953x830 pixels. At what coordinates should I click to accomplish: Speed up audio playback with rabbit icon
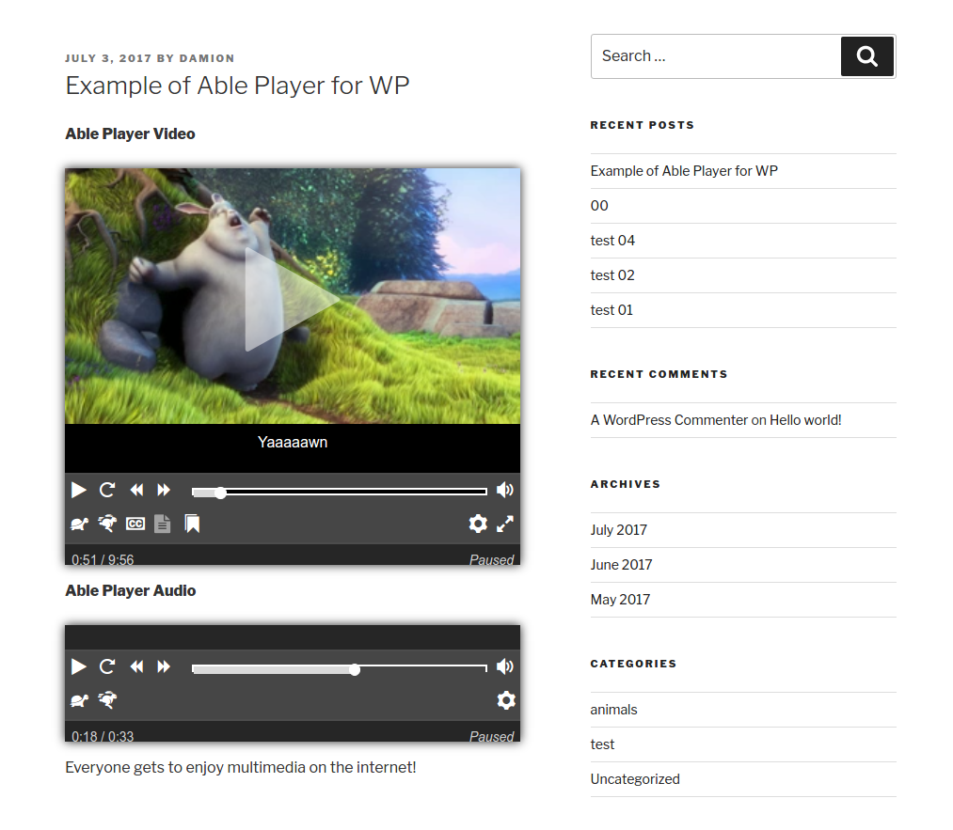pyautogui.click(x=107, y=700)
